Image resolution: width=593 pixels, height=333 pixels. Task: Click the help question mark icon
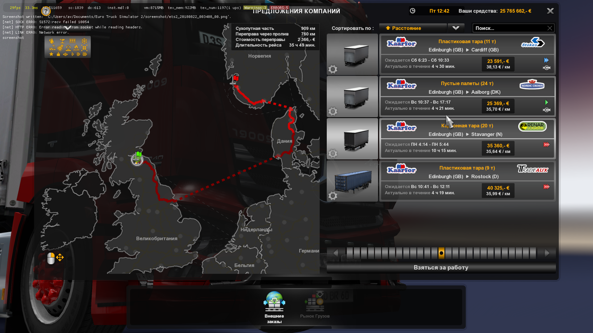46,11
